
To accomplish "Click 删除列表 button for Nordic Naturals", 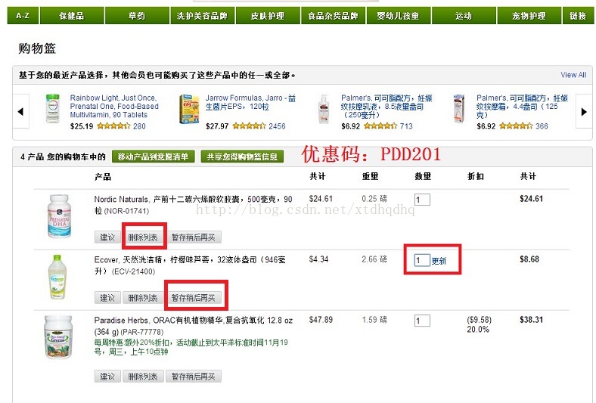I will pos(143,237).
